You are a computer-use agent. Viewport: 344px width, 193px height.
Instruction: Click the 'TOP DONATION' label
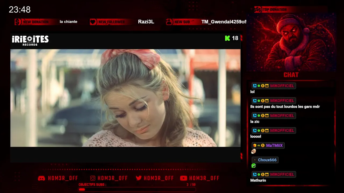pyautogui.click(x=275, y=10)
